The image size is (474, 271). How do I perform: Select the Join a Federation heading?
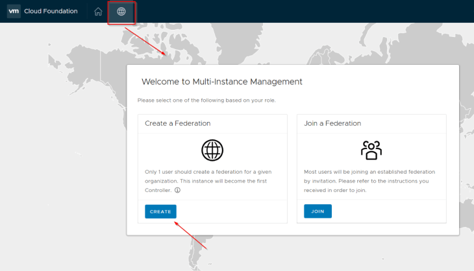tap(332, 123)
